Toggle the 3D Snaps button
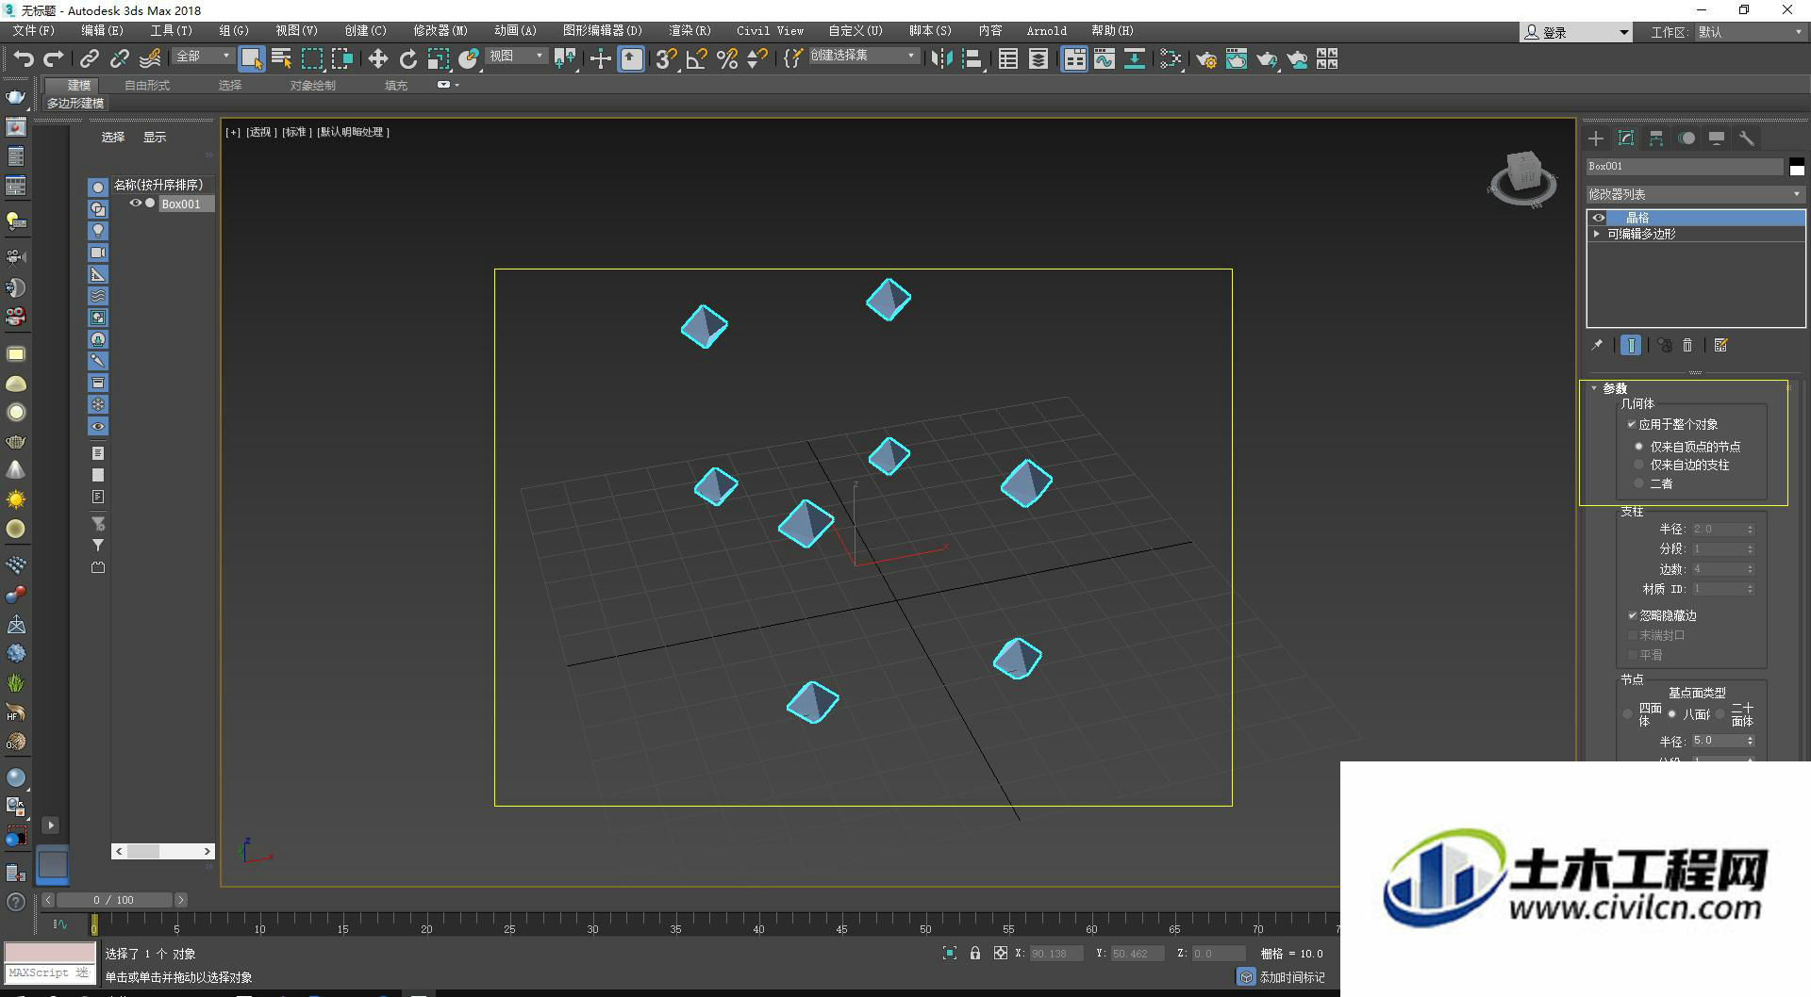 coord(666,58)
